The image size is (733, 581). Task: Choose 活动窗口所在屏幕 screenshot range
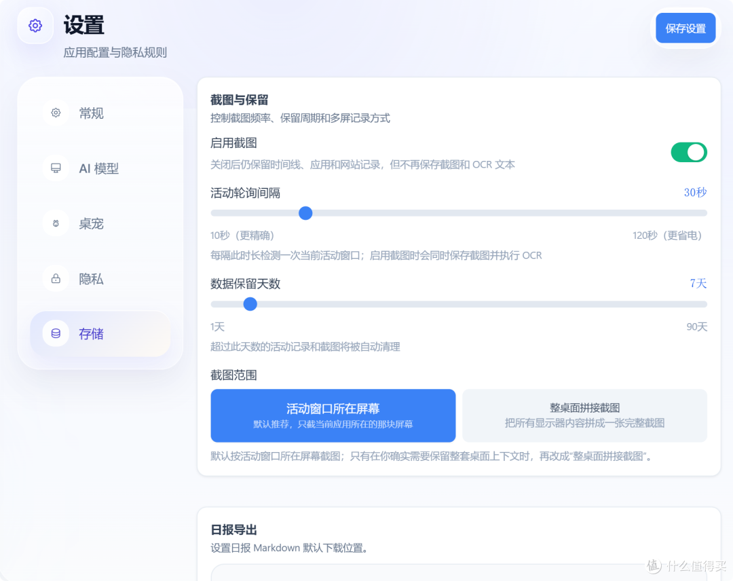(x=333, y=415)
